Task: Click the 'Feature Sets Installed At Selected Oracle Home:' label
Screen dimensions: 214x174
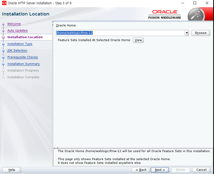Action: point(94,40)
